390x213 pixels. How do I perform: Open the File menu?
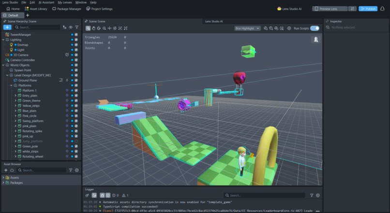(x=24, y=2)
